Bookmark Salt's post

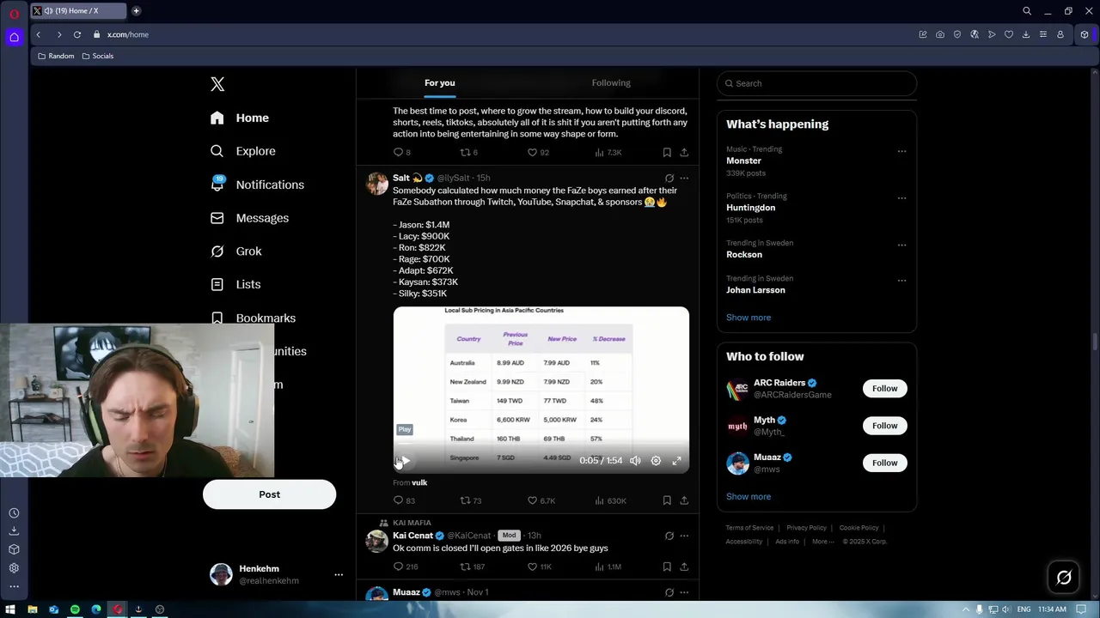point(667,500)
